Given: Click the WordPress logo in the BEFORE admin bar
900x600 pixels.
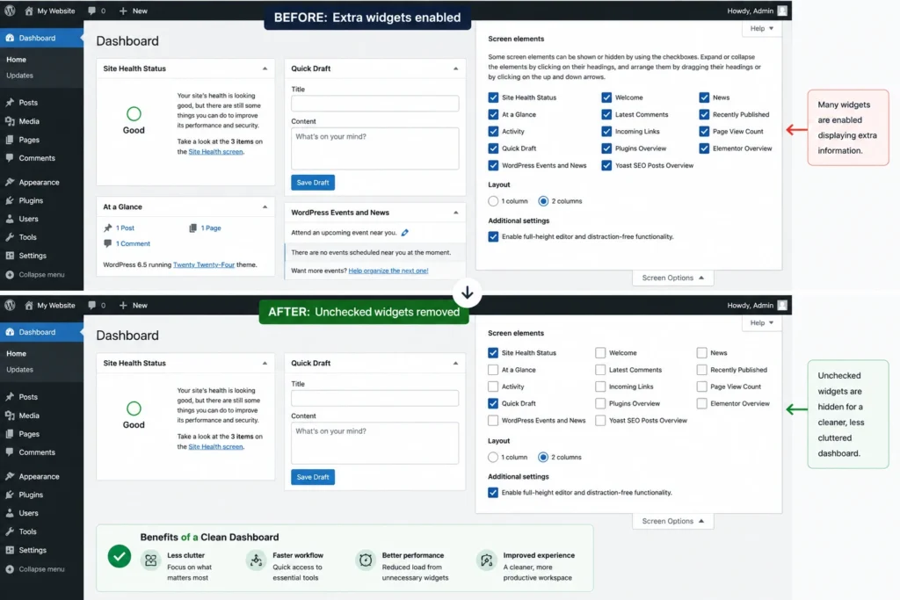Looking at the screenshot, I should 10,11.
